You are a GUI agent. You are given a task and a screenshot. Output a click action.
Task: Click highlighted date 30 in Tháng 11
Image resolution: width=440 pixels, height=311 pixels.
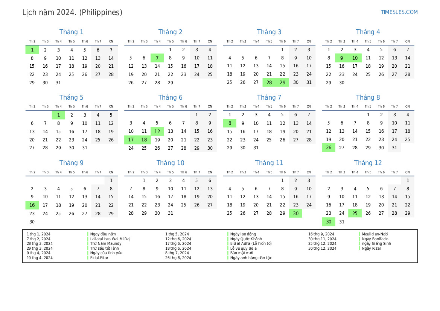(295, 214)
